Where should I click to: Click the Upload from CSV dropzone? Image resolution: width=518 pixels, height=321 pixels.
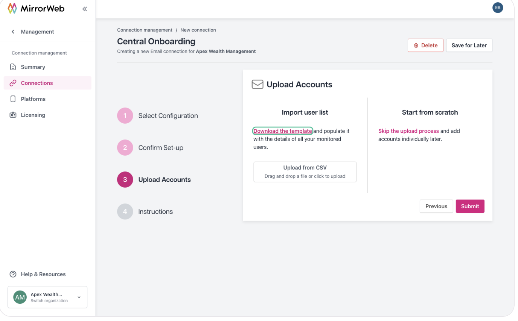[x=305, y=172]
